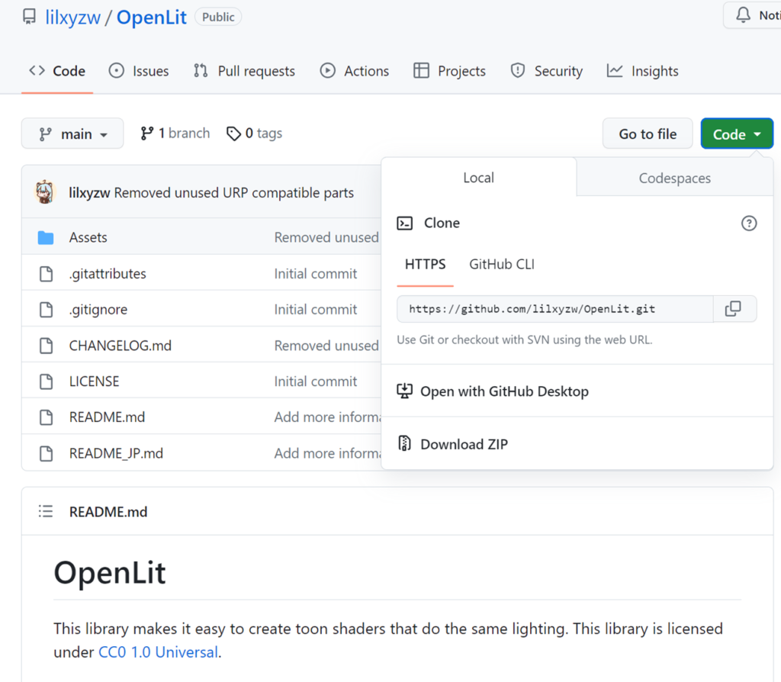The image size is (781, 682).
Task: Click the Clone help question mark icon
Action: pos(749,224)
